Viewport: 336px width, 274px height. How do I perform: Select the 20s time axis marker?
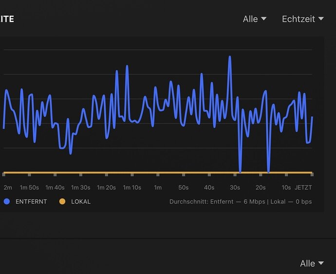(261, 188)
